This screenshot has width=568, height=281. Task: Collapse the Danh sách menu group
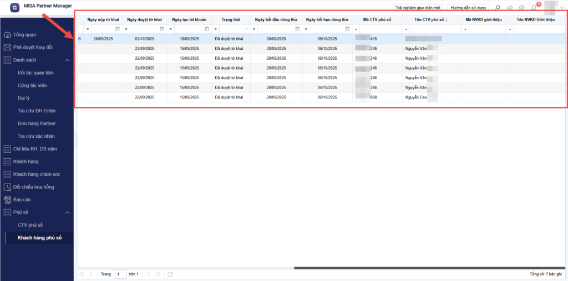[x=67, y=60]
